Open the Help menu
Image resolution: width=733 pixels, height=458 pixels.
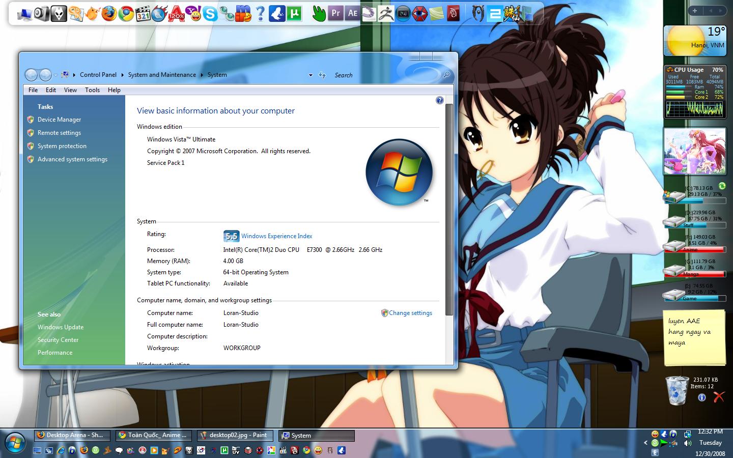point(114,90)
